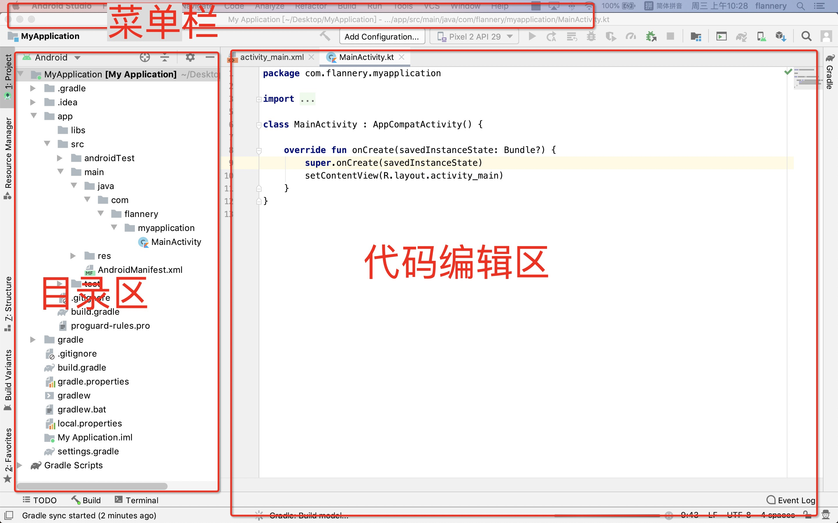Collapse the app folder

[x=33, y=116]
